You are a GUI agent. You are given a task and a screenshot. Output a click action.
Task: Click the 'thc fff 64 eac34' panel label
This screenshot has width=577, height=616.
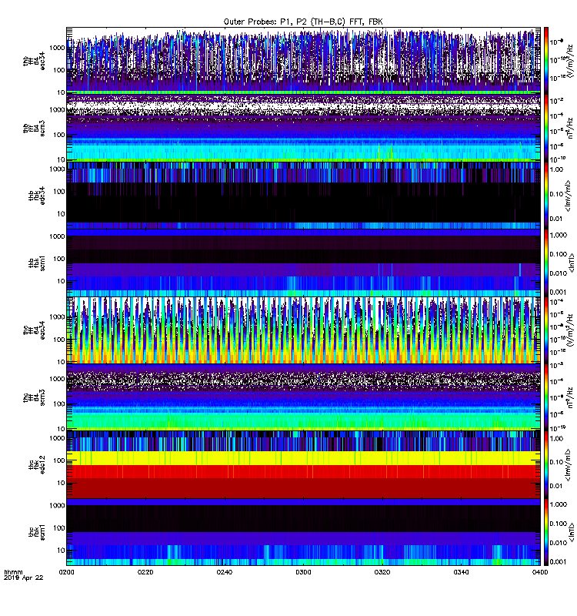[x=34, y=330]
